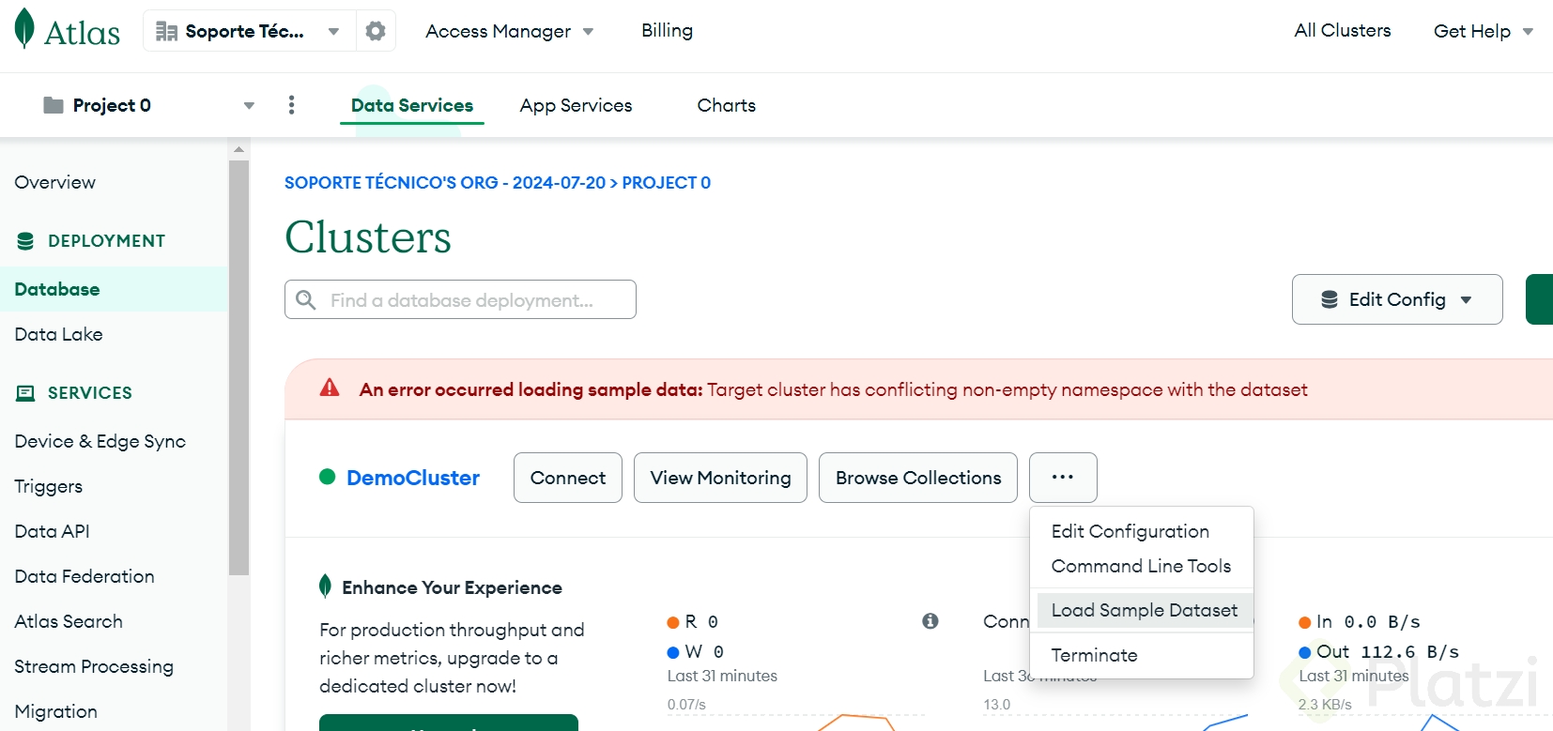
Task: Click the DemoCluster ellipsis more-options button
Action: 1063,478
